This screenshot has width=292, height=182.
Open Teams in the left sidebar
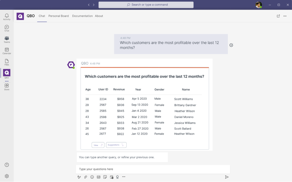click(x=7, y=40)
